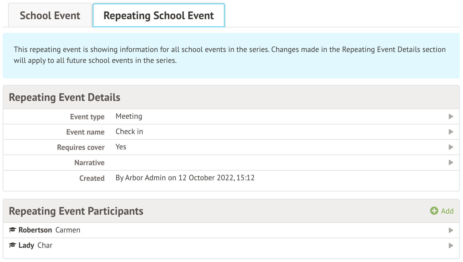Viewport: 463px width, 262px height.
Task: Switch to the School Event tab
Action: tap(50, 16)
